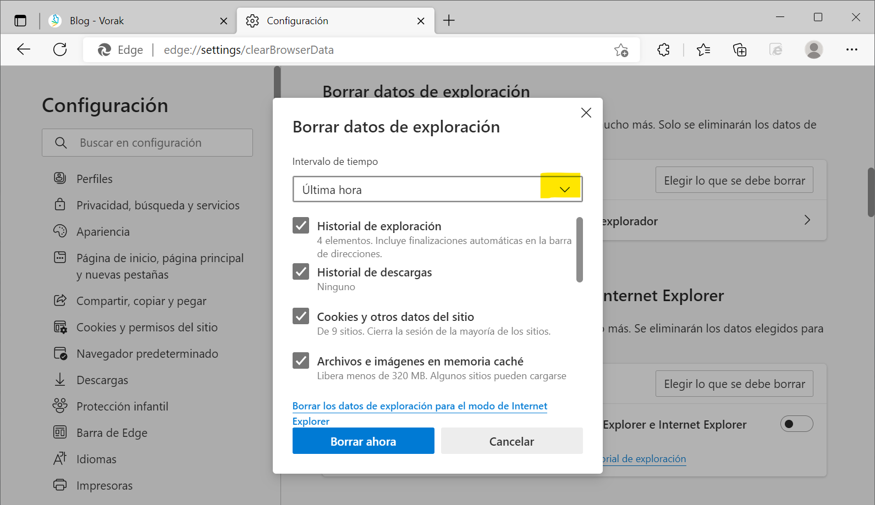Switch to the Blog - Vorak tab

pos(138,21)
